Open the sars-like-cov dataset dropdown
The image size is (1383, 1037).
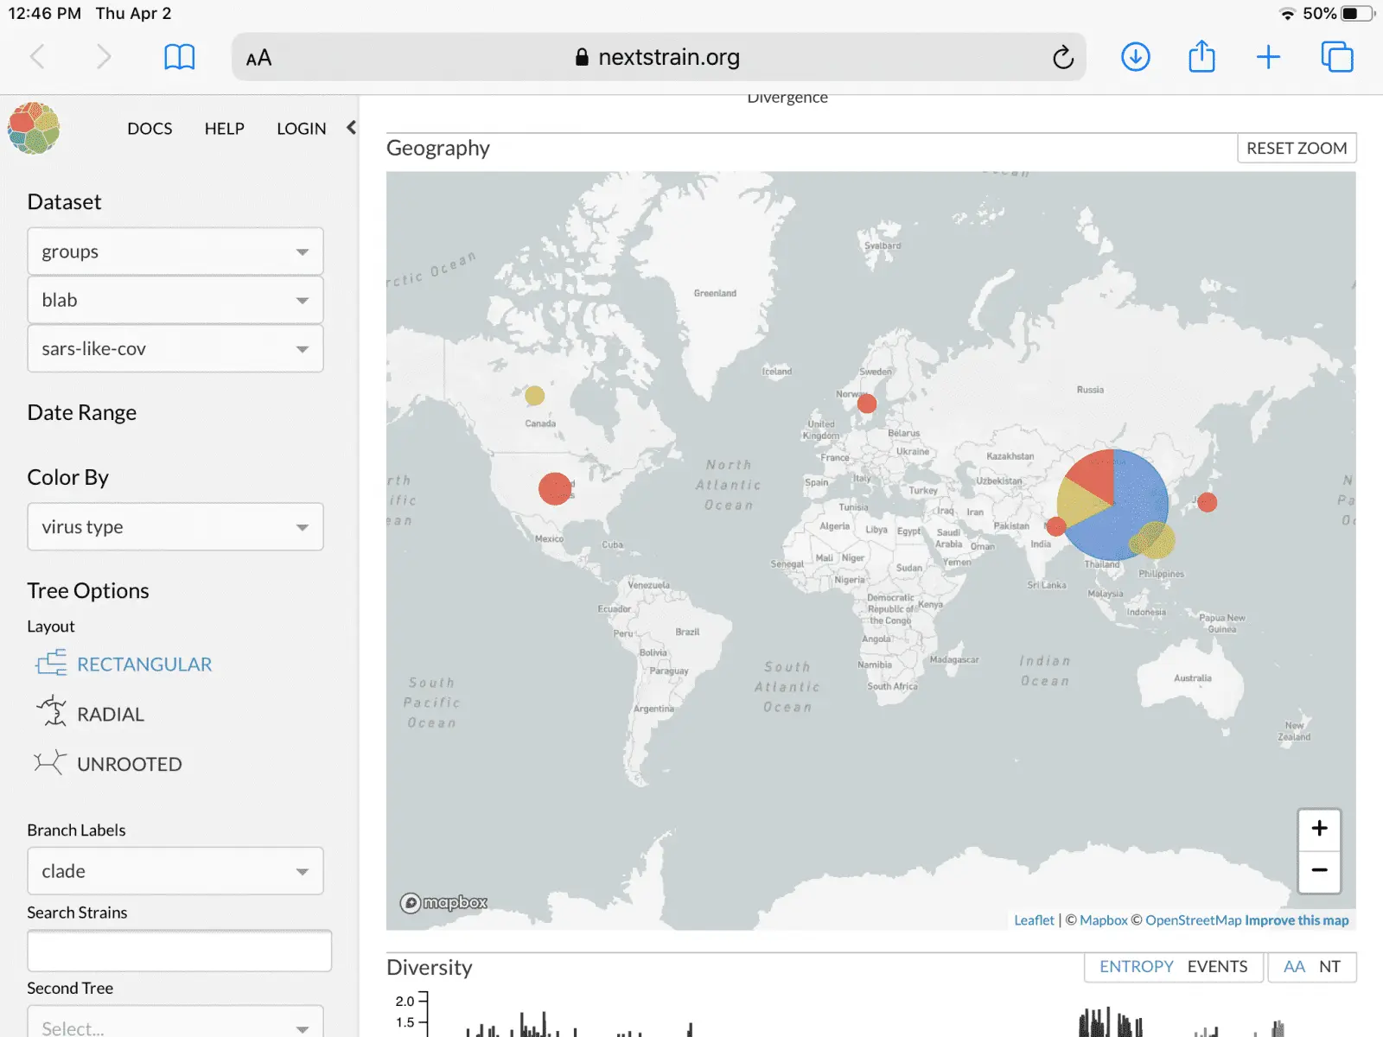click(175, 349)
